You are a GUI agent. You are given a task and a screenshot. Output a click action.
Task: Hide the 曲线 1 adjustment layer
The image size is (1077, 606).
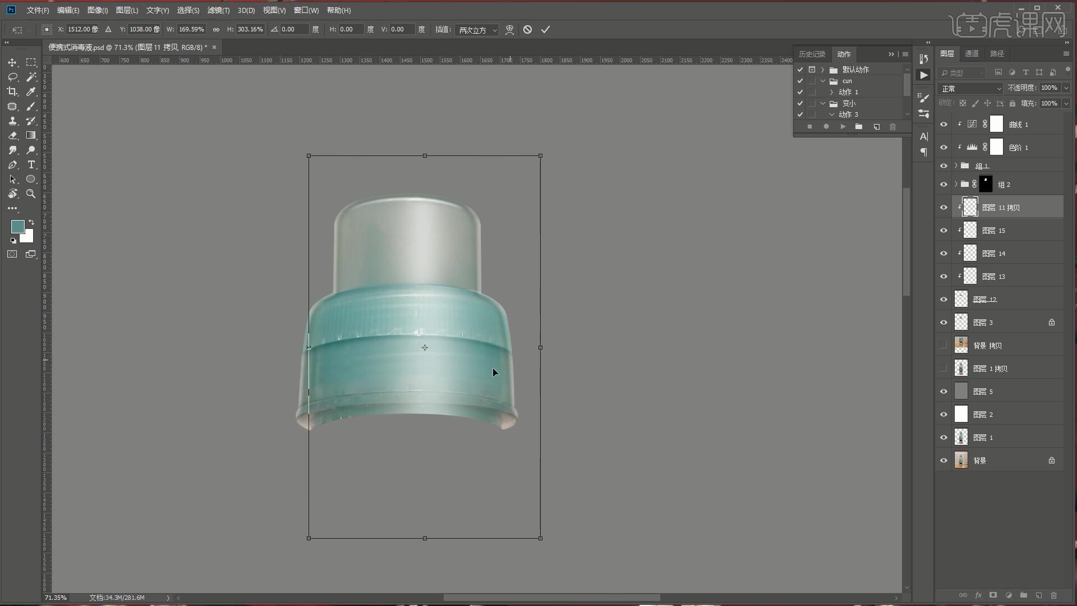[x=943, y=125]
